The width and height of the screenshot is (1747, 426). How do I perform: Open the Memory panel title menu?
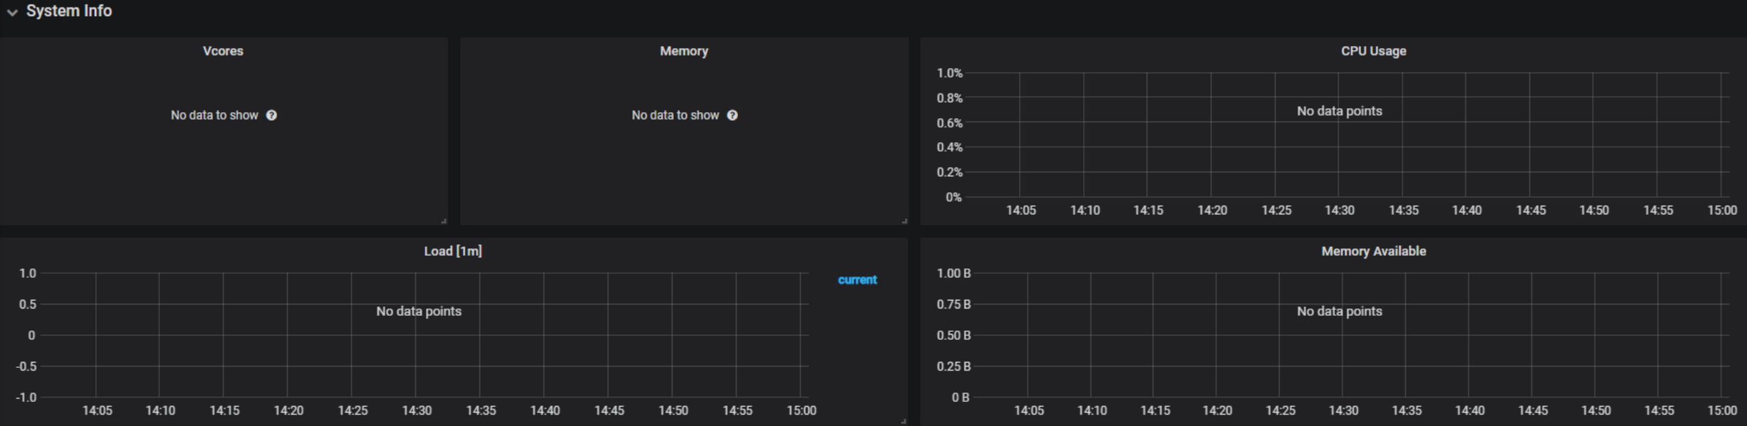[684, 51]
